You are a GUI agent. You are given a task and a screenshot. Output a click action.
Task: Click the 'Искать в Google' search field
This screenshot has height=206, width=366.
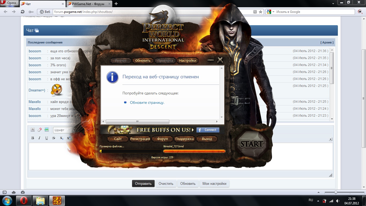tap(315, 12)
